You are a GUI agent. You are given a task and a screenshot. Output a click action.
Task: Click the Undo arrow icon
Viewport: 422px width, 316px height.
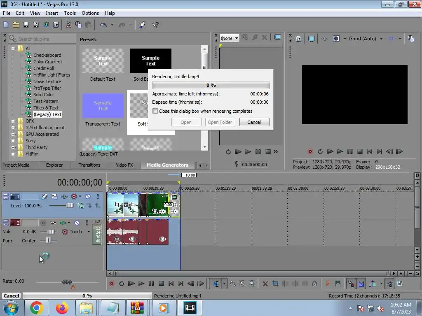click(x=103, y=25)
